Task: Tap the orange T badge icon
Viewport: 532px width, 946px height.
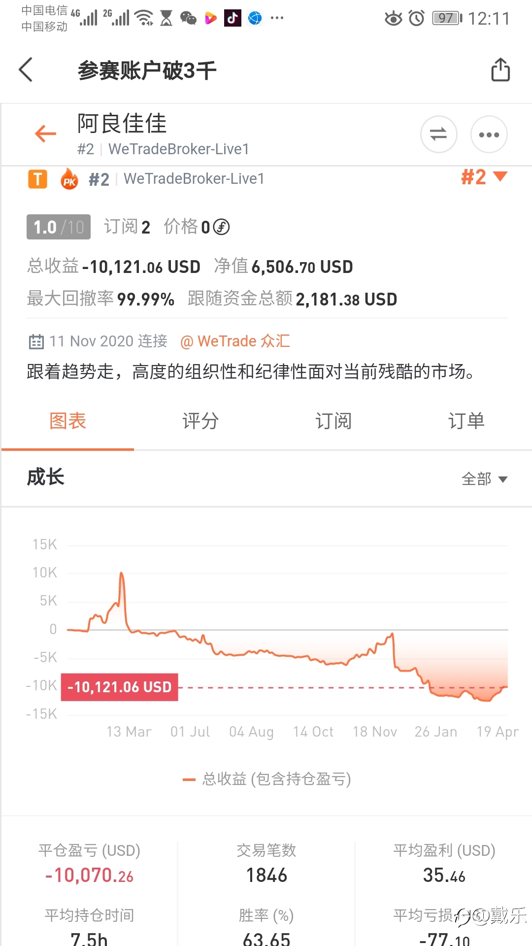Action: pyautogui.click(x=37, y=179)
